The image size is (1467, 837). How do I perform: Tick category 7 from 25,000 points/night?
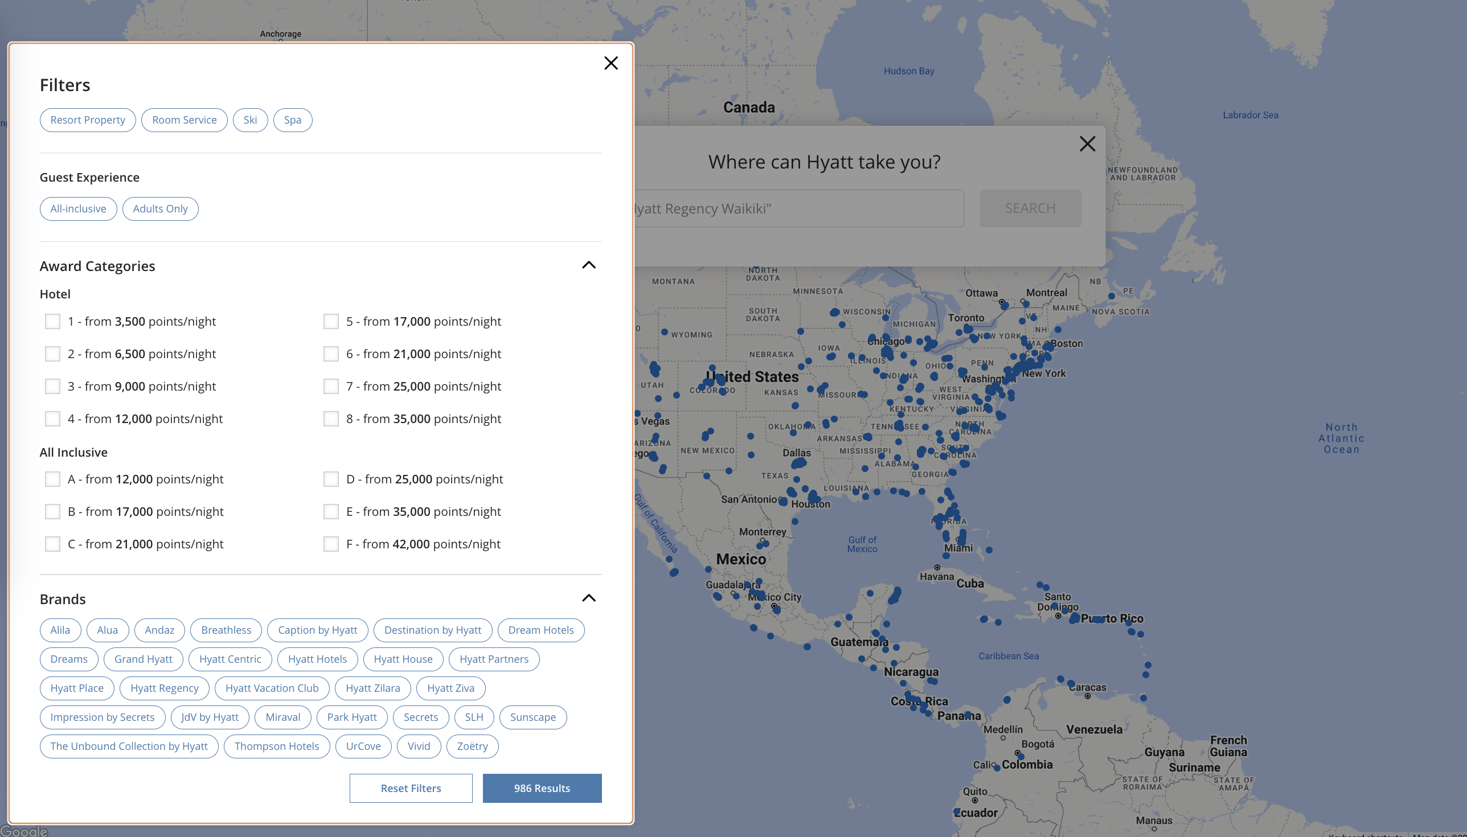(331, 386)
